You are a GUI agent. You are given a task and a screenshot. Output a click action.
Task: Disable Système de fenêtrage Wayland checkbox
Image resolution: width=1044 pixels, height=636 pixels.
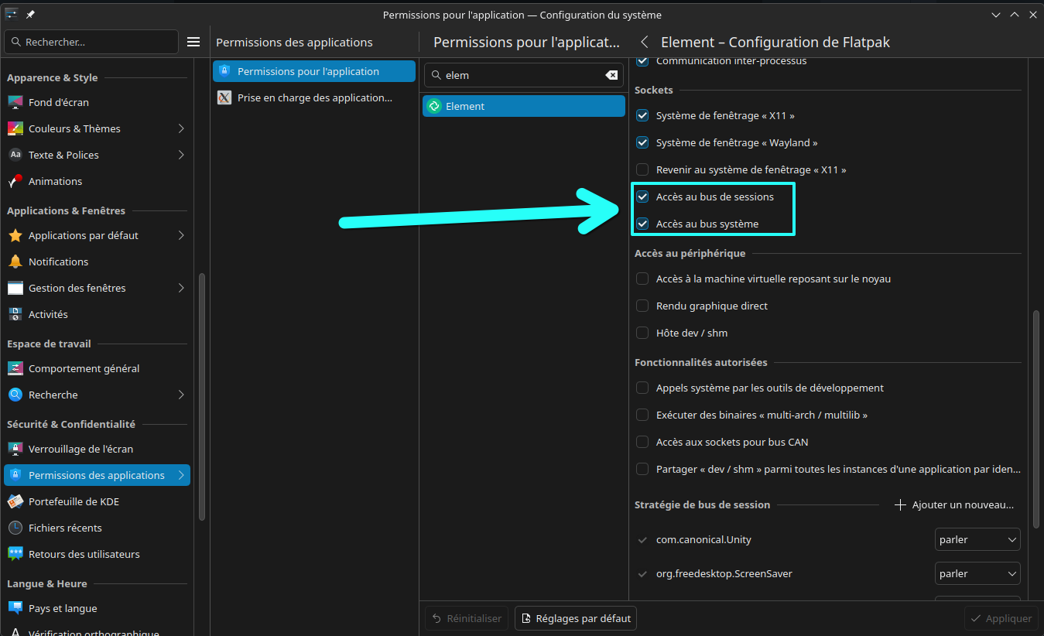click(642, 142)
